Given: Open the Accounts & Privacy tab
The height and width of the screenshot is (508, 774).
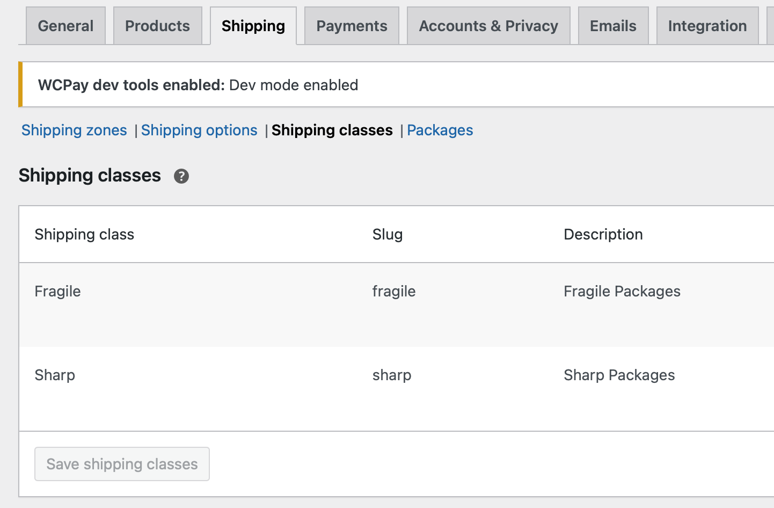Looking at the screenshot, I should [x=488, y=26].
